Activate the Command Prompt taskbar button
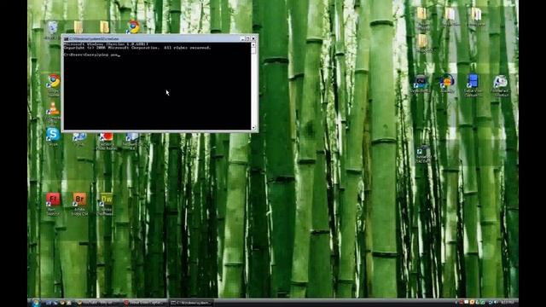The image size is (546, 307). (x=191, y=303)
